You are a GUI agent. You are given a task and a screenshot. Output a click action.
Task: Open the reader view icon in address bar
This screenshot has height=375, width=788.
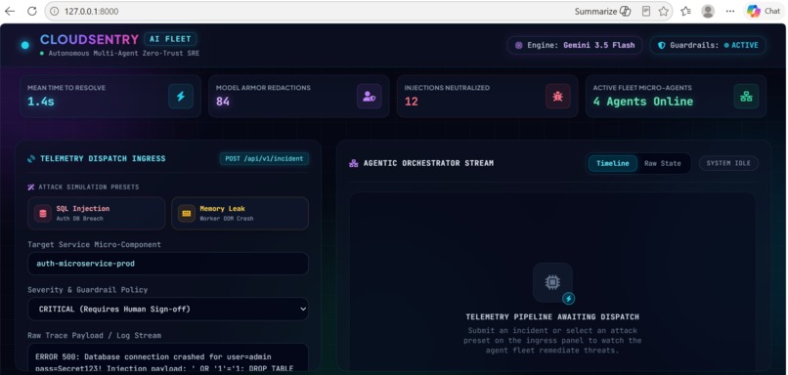click(x=646, y=11)
